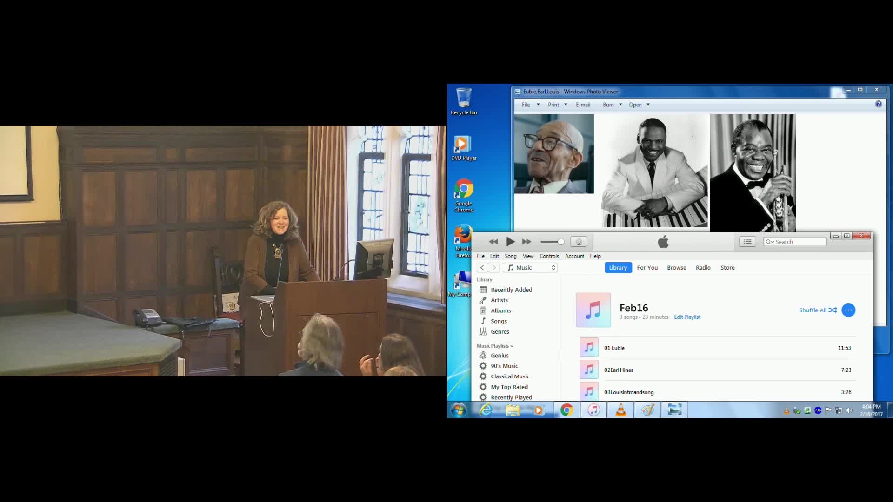Open the AirPlay output button

579,242
